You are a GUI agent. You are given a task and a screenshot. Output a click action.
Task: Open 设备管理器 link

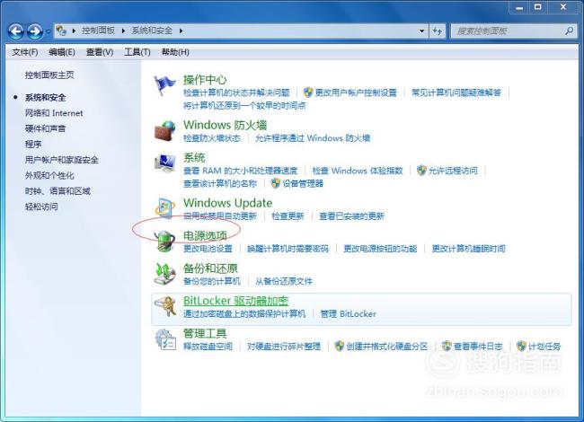click(303, 183)
